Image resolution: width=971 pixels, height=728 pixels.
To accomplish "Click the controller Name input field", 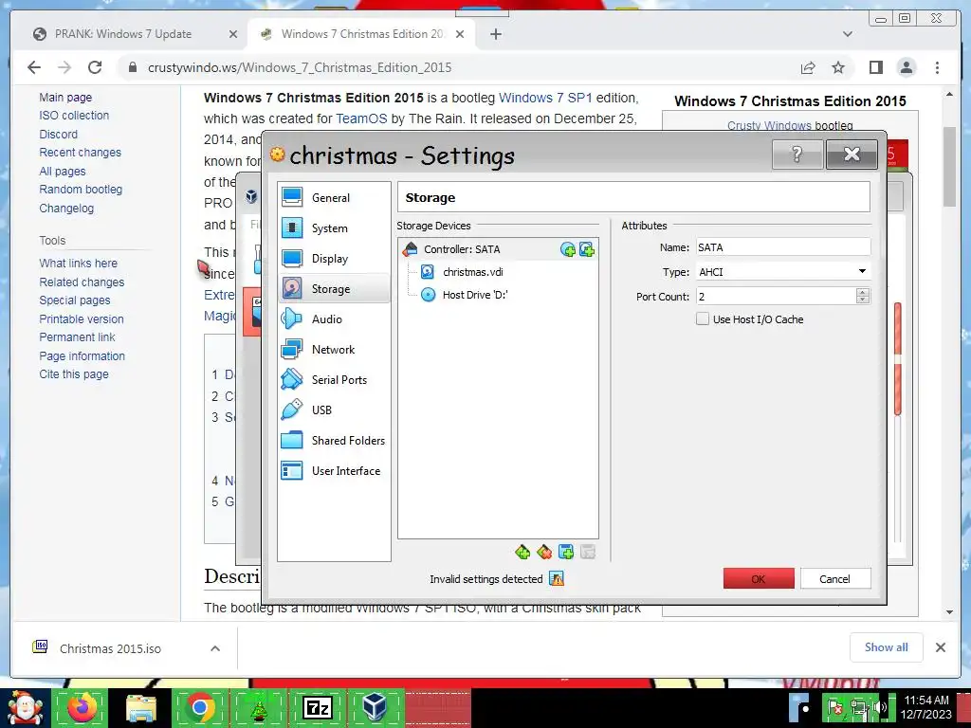I will [x=782, y=247].
